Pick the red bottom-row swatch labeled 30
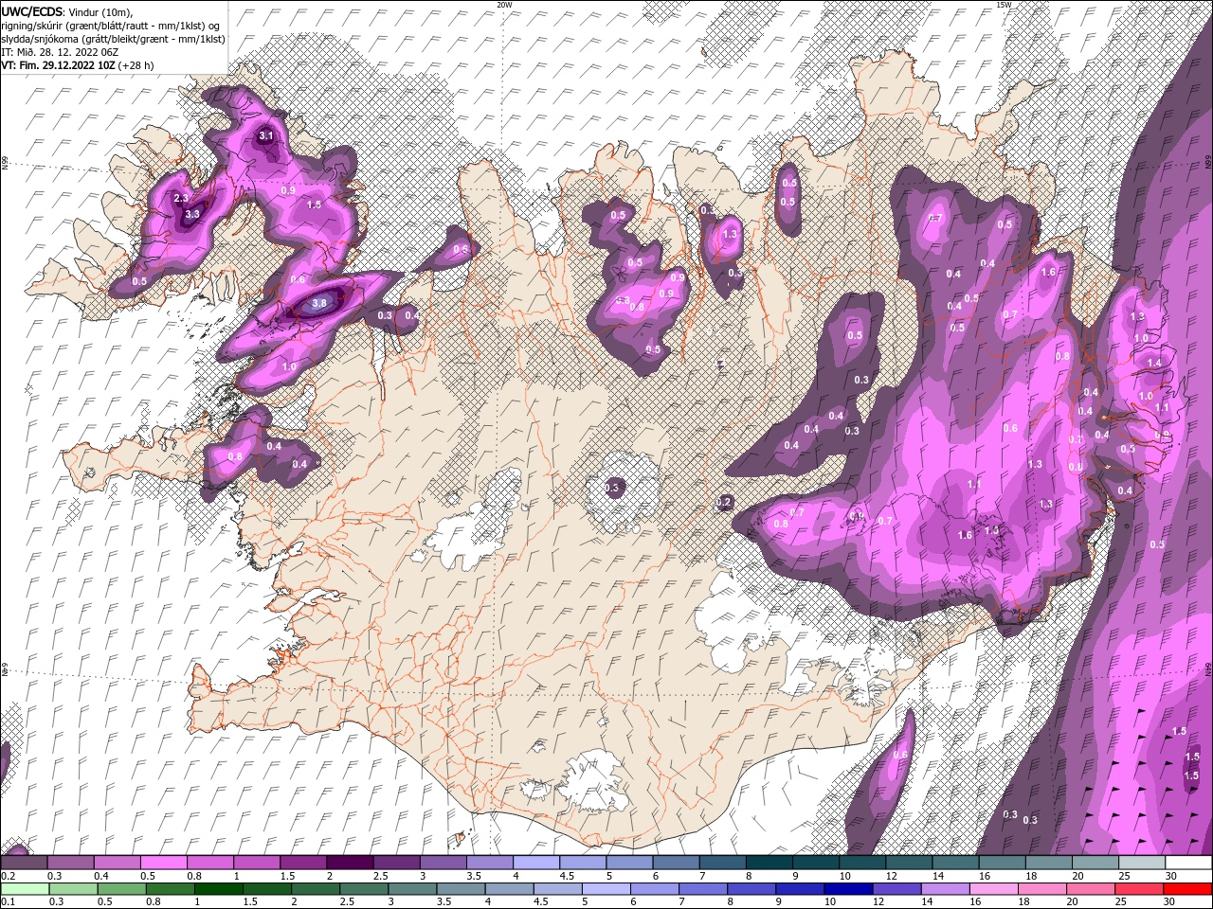The width and height of the screenshot is (1213, 909). tap(1187, 889)
